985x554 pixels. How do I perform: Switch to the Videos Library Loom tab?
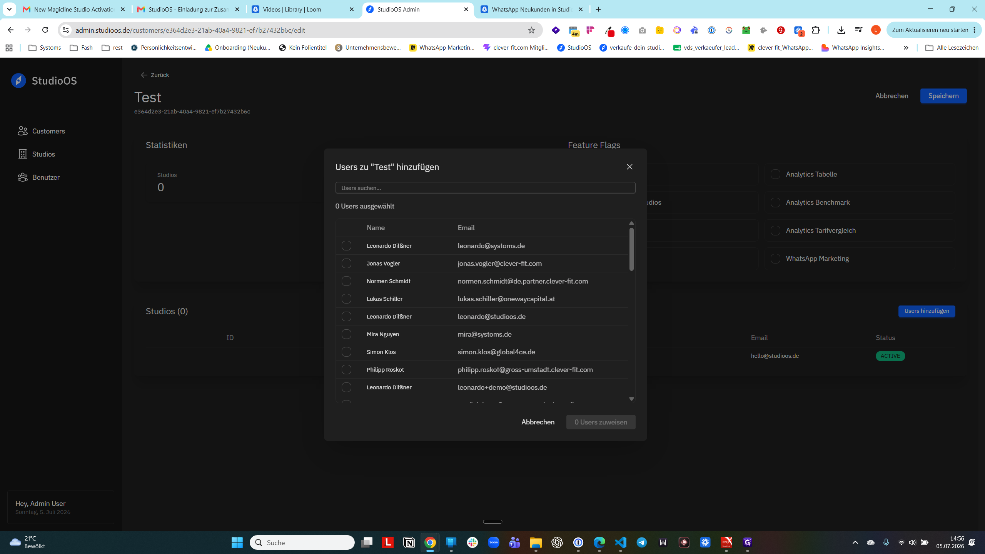303,9
